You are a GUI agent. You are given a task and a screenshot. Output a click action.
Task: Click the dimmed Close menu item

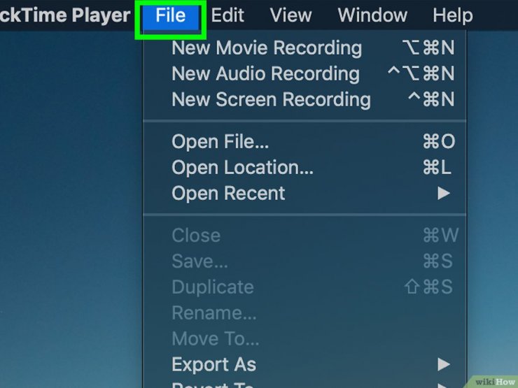[x=304, y=236]
